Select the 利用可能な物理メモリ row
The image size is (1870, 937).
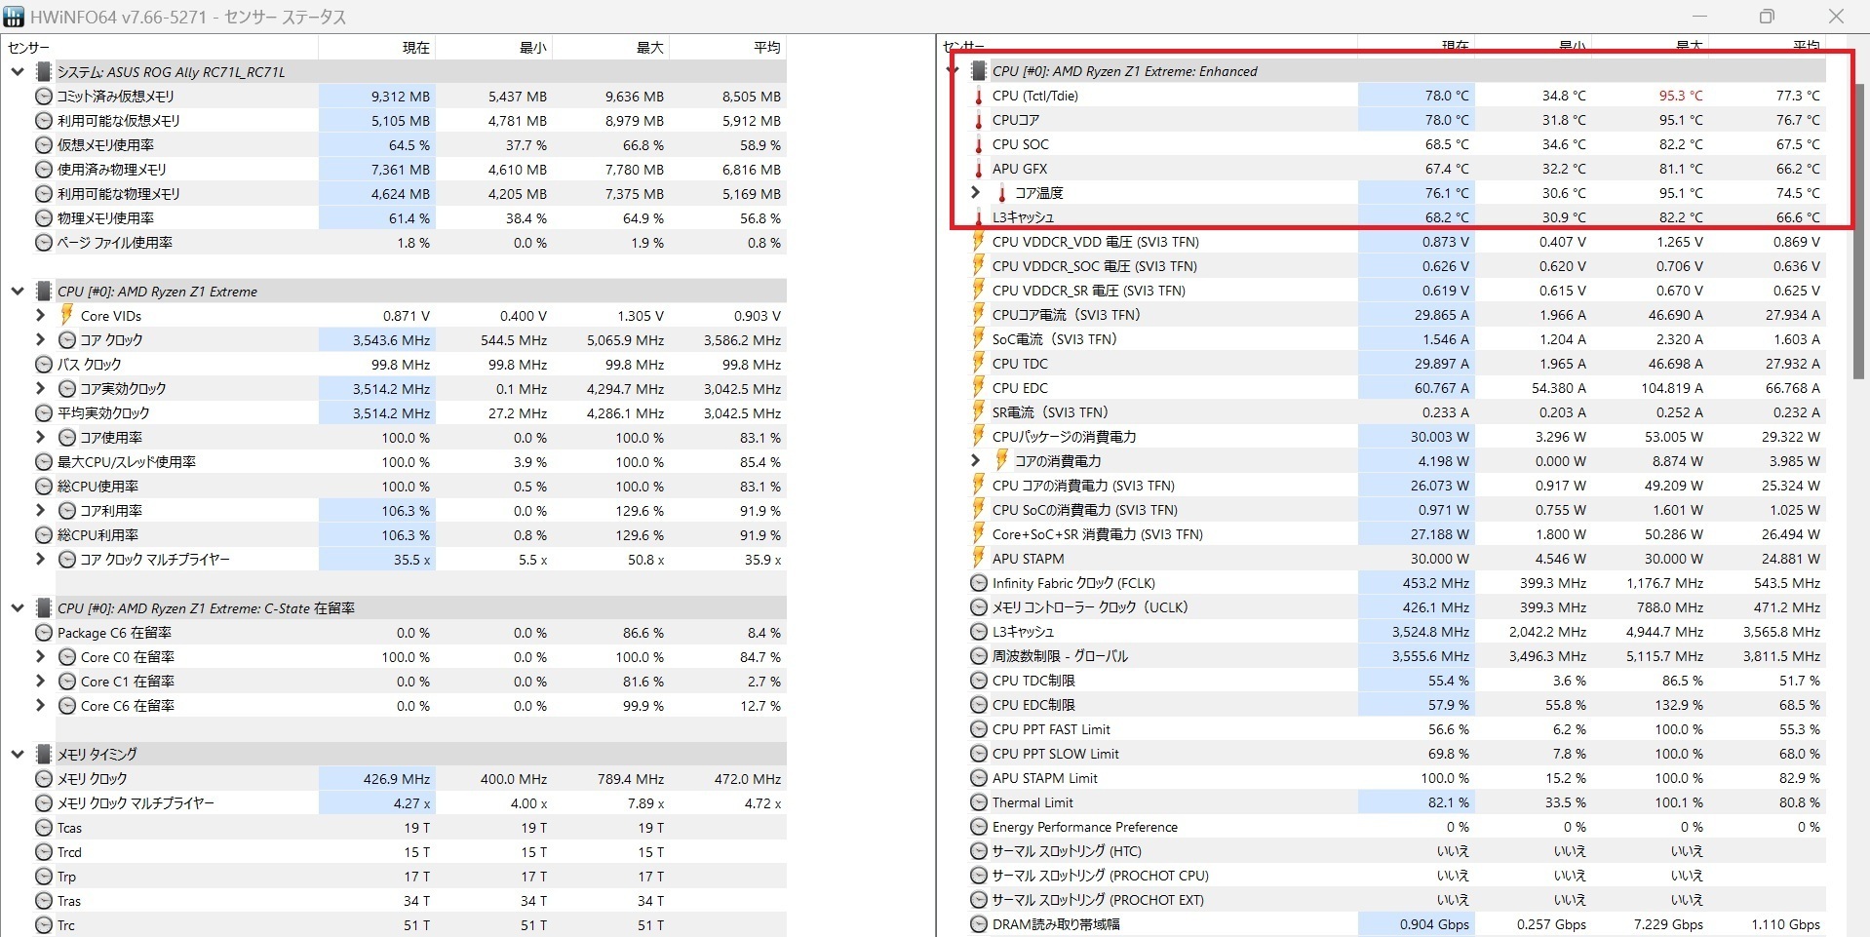pos(409,194)
